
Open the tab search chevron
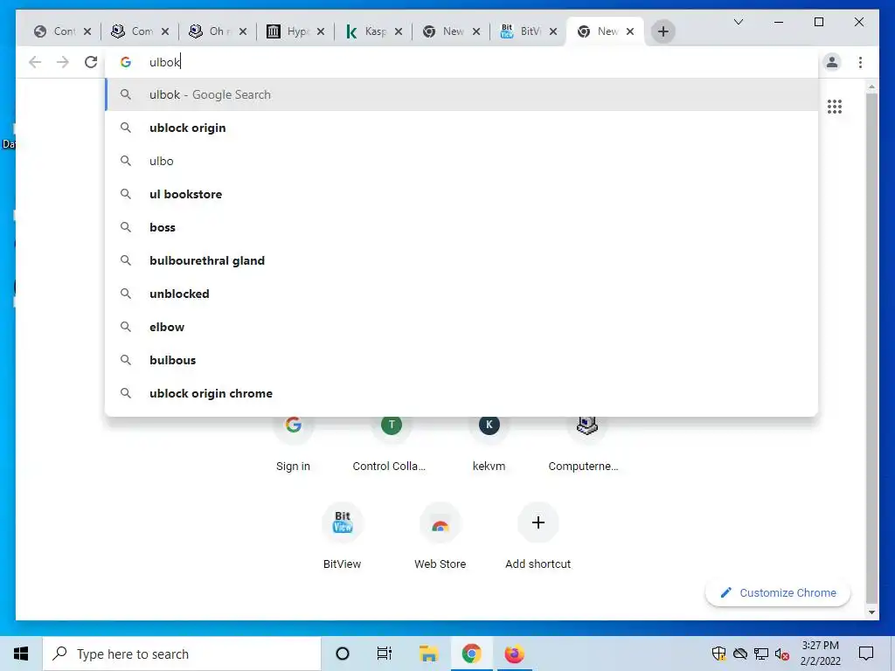[738, 22]
